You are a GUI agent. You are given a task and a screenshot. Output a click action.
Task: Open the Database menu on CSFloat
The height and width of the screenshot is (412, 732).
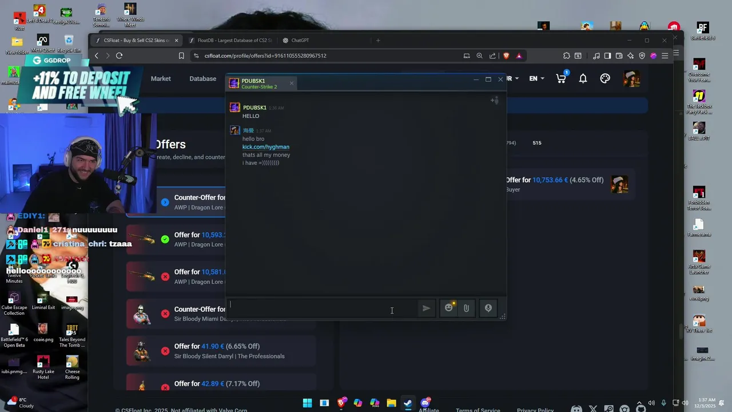pyautogui.click(x=202, y=78)
